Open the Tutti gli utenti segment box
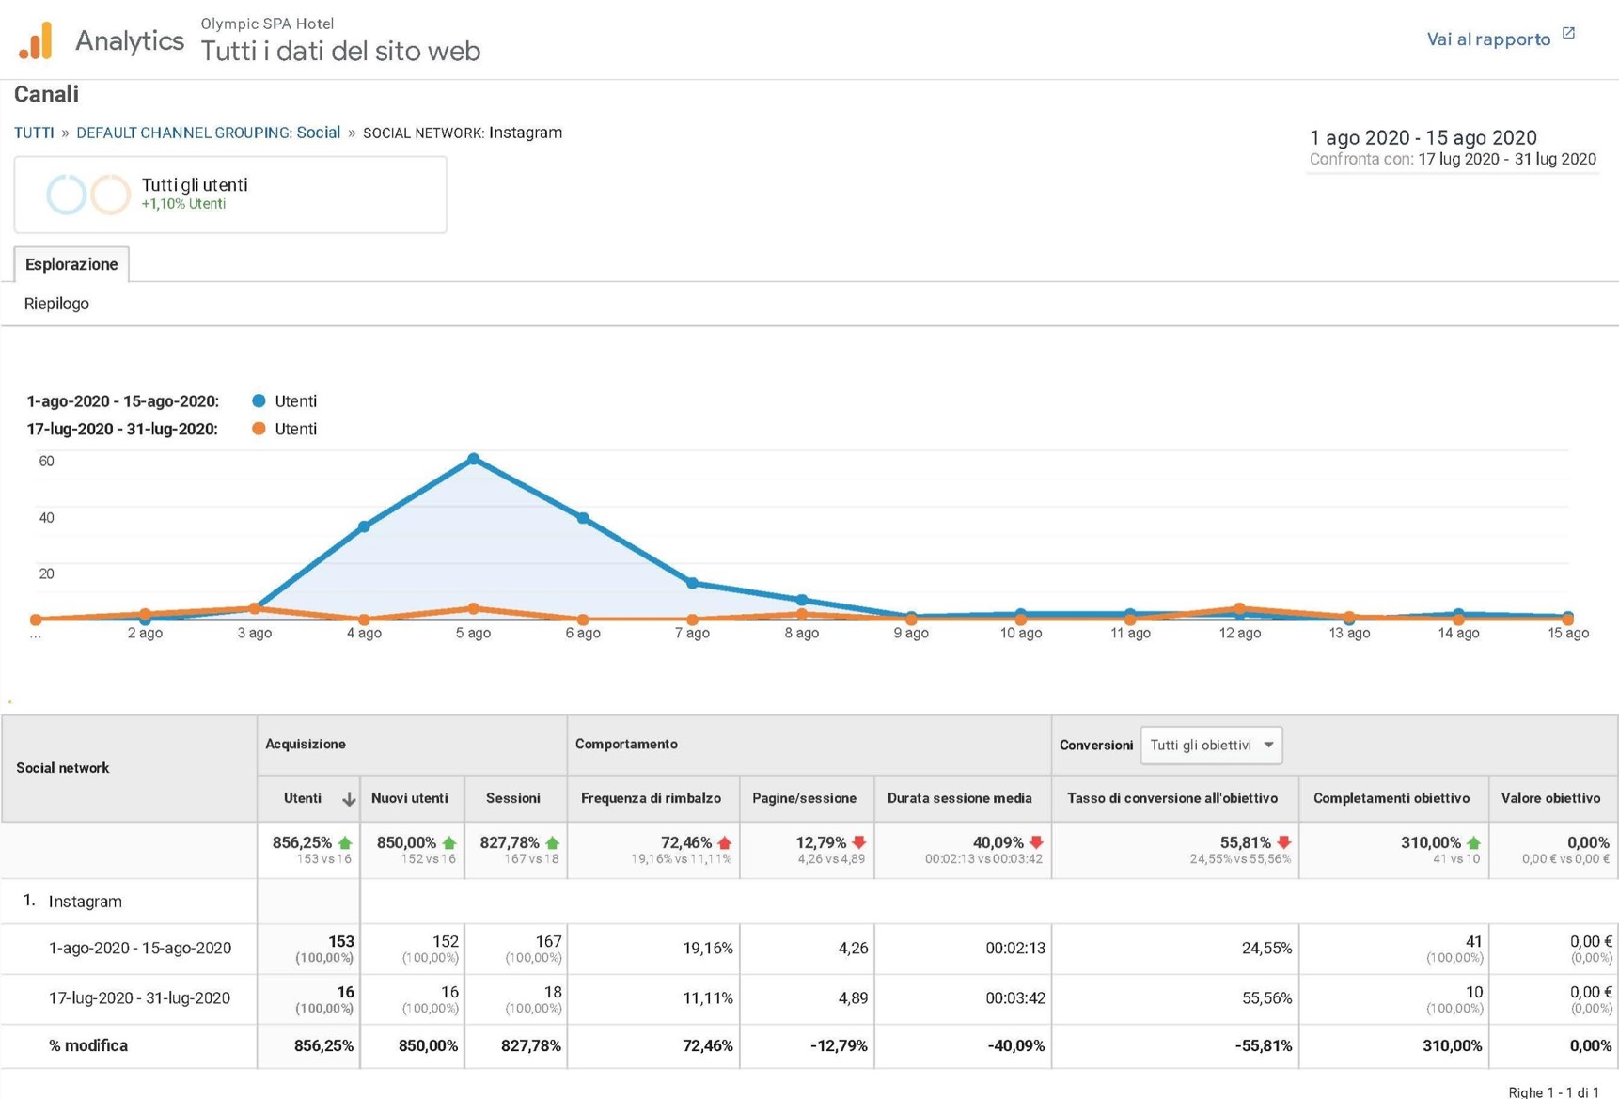This screenshot has height=1099, width=1619. click(230, 195)
